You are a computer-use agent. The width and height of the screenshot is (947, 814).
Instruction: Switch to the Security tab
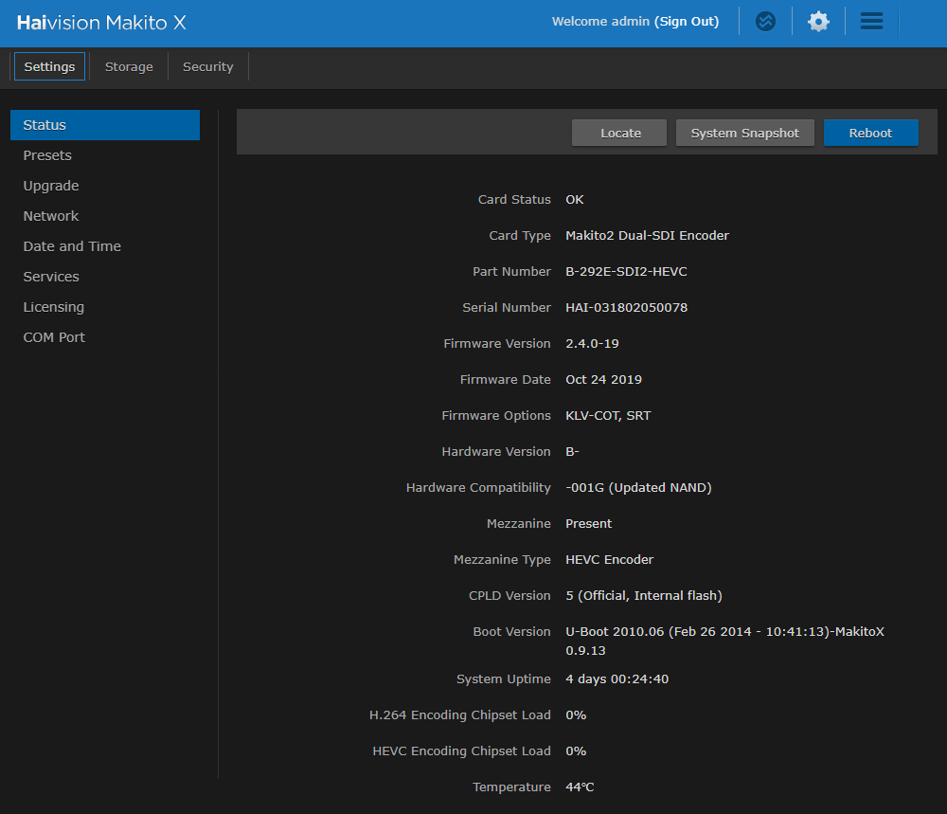[x=207, y=66]
